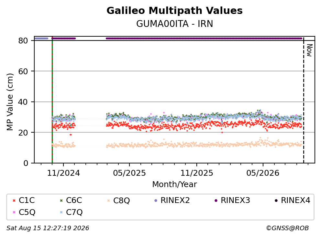The width and height of the screenshot is (321, 238).
Task: Click the subtitle GUMA00ITA - IRN
Action: [174, 24]
